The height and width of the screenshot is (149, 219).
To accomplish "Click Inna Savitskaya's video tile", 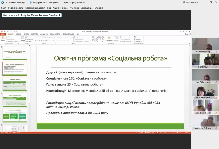I will coord(205,91).
